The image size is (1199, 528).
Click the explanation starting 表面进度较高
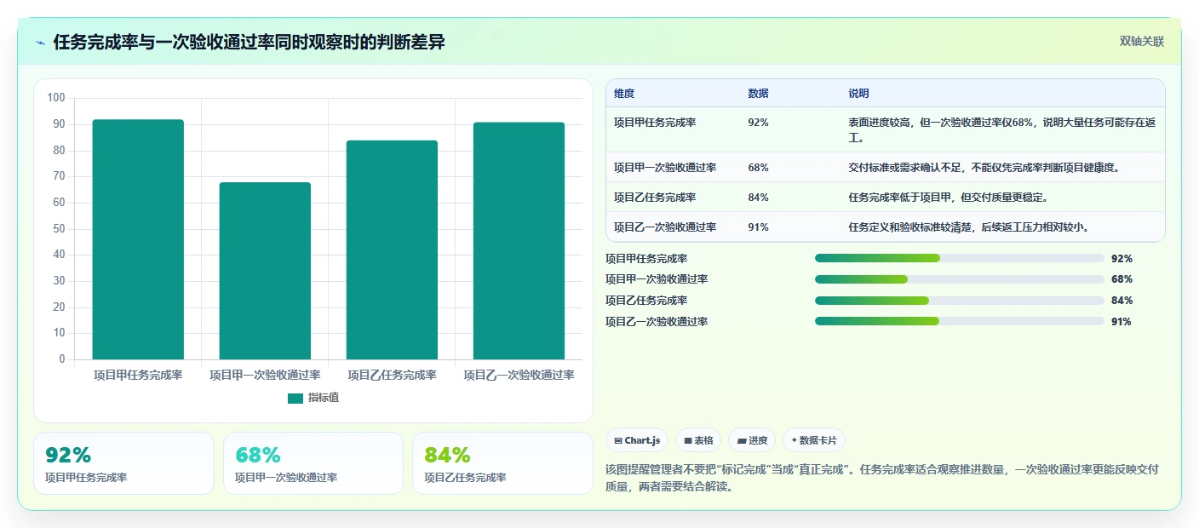coord(1002,129)
